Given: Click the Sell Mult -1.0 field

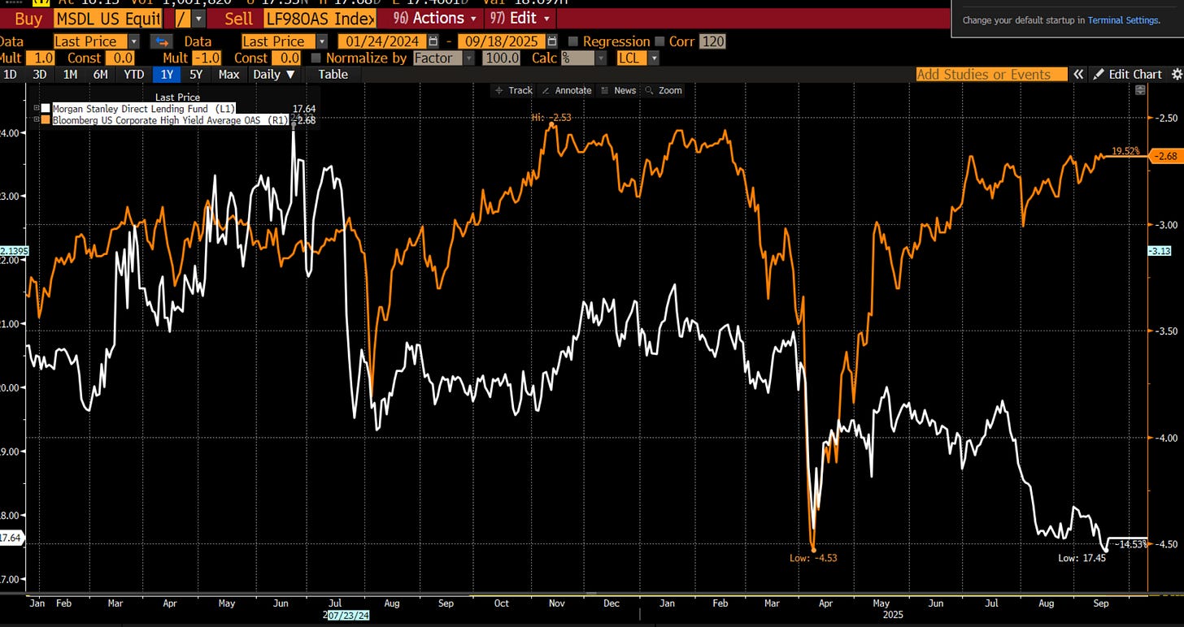Looking at the screenshot, I should 207,58.
